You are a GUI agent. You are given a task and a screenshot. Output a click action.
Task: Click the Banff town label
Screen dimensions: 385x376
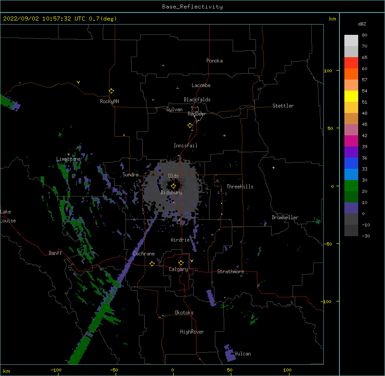click(x=55, y=253)
